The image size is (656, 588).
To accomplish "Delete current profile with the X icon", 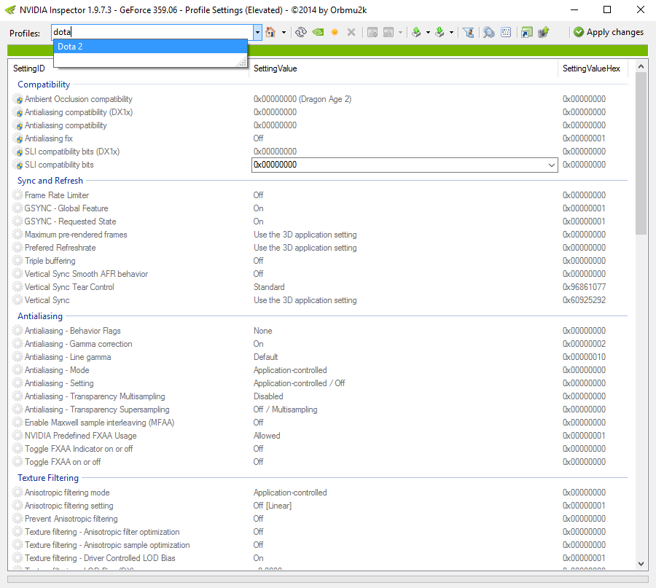I will pyautogui.click(x=351, y=32).
